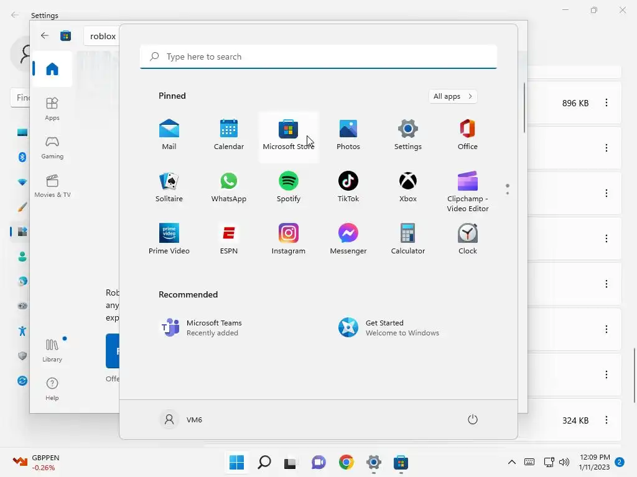Switch to Microsoft Store on taskbar
The height and width of the screenshot is (477, 637).
[401, 462]
